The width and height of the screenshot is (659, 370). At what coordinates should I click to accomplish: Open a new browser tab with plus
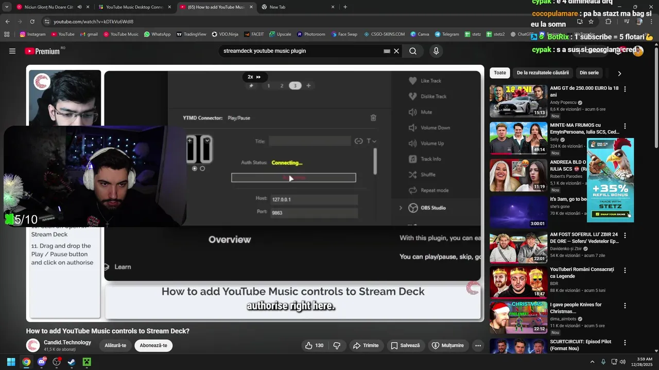tap(345, 7)
